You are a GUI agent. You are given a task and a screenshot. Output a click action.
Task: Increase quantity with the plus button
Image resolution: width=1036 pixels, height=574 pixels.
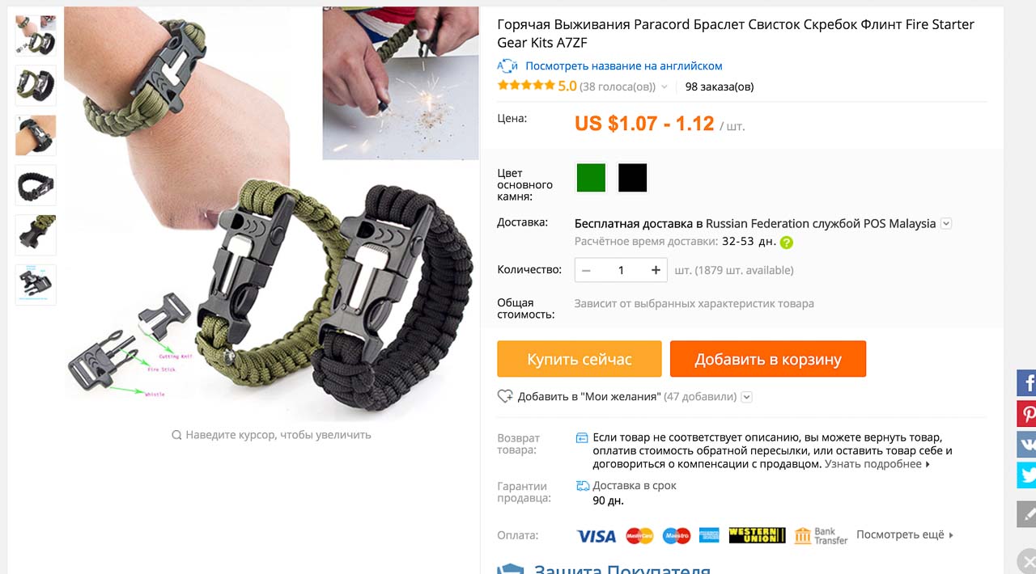coord(656,270)
